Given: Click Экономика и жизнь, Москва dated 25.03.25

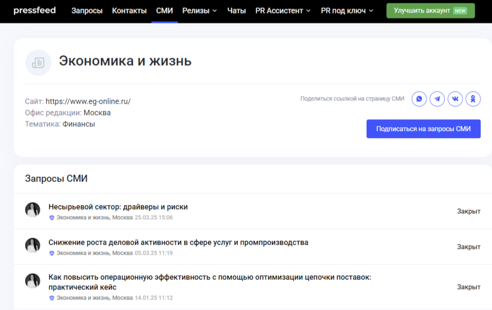Looking at the screenshot, I should click(94, 217).
